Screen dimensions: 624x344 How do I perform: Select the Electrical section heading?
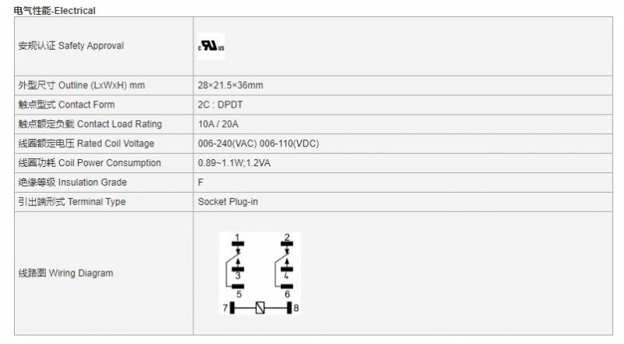(x=55, y=11)
